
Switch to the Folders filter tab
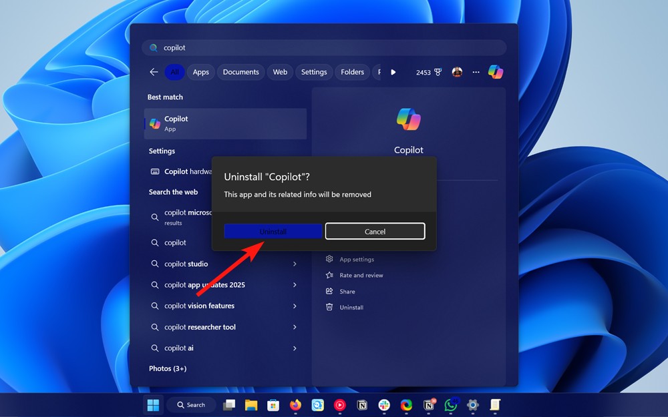[352, 72]
